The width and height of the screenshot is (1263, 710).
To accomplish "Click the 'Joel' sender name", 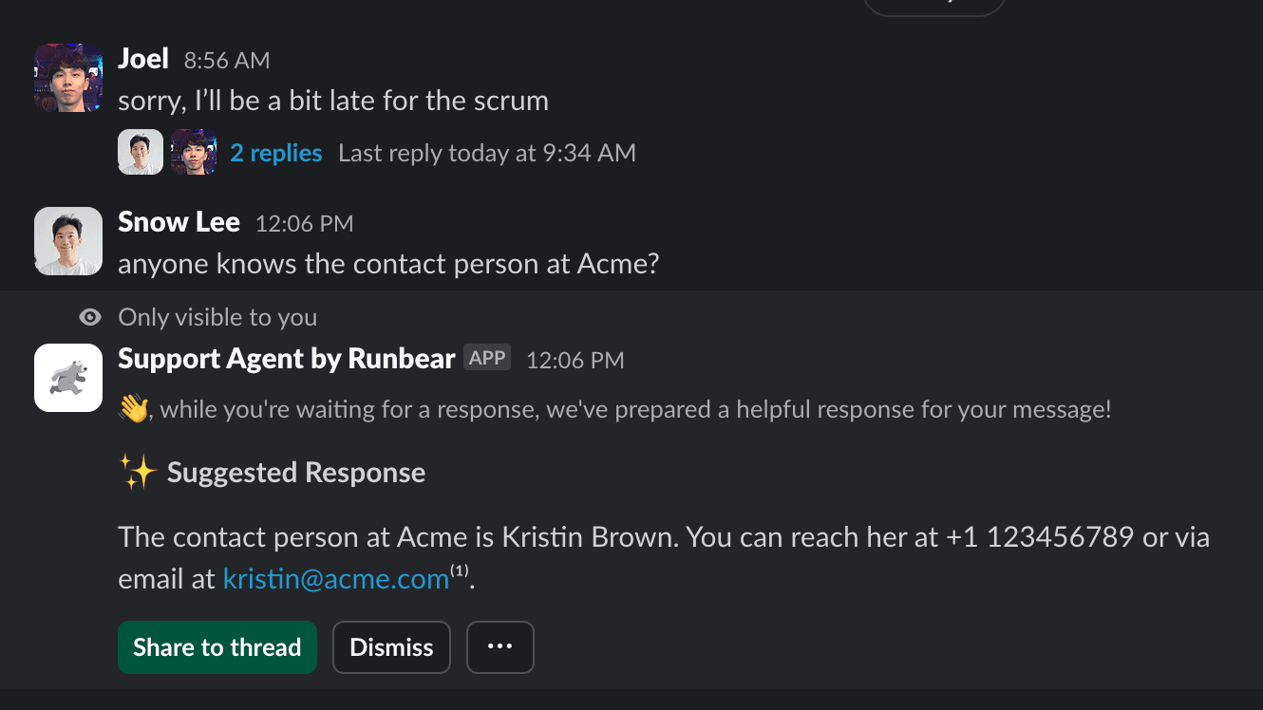I will (143, 60).
